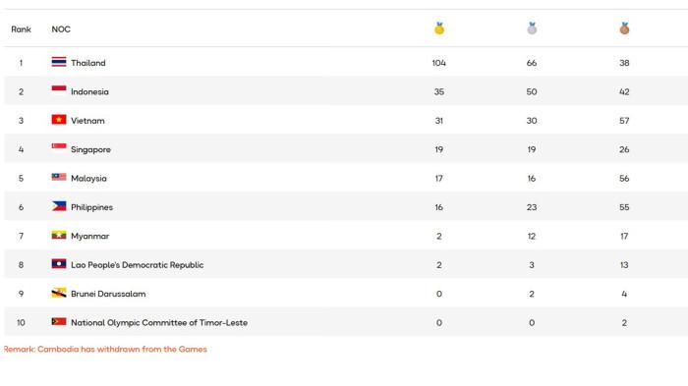Image resolution: width=688 pixels, height=386 pixels.
Task: Click the Thailand flag icon
Action: point(59,62)
